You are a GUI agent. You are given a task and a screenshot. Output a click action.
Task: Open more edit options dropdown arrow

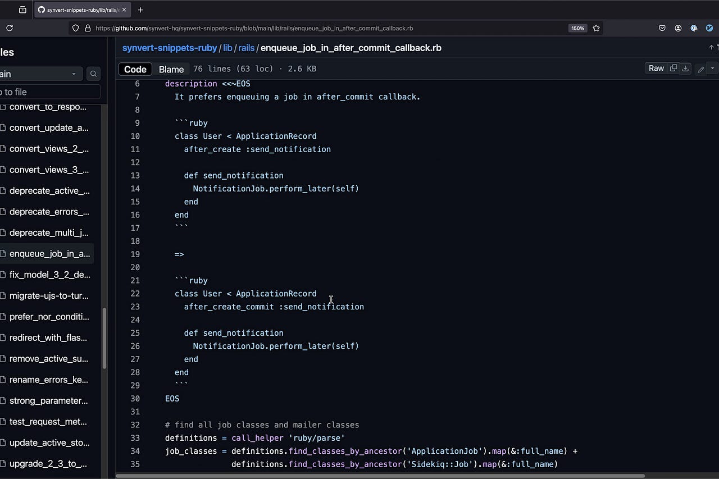point(712,69)
